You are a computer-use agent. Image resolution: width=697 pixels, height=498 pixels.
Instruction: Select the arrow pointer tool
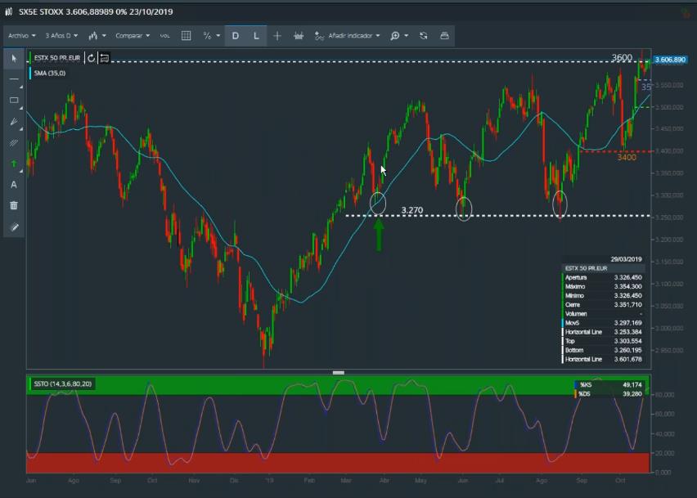click(14, 58)
